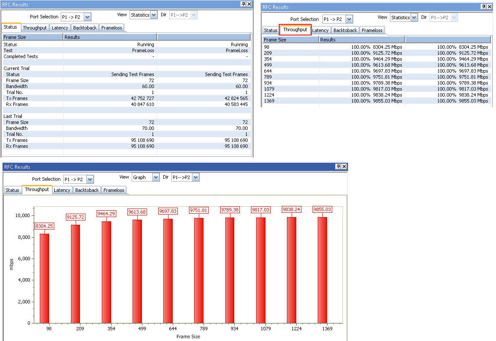Select Status tab in top-right panel

click(271, 30)
